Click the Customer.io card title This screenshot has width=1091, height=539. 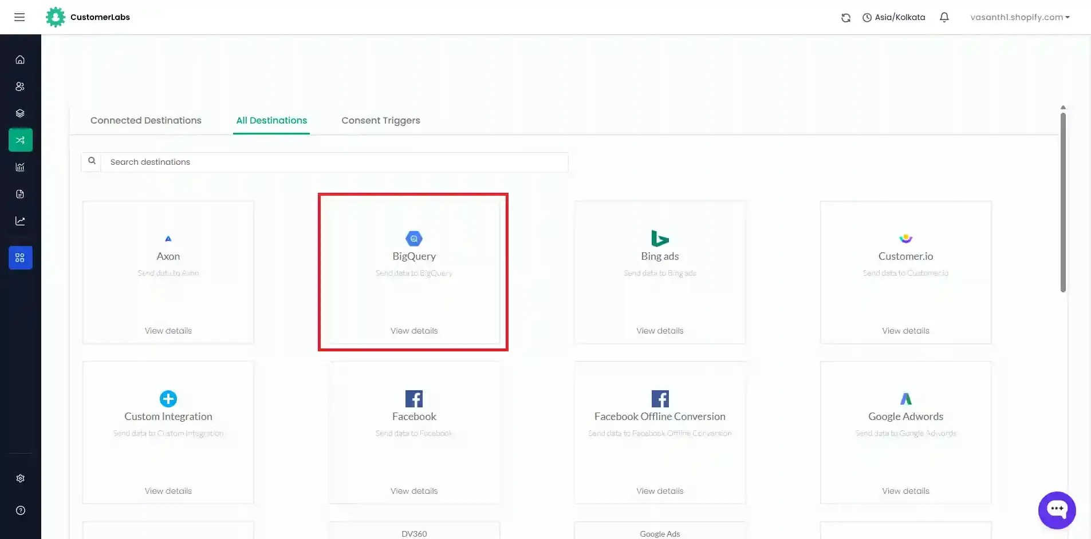pos(906,256)
